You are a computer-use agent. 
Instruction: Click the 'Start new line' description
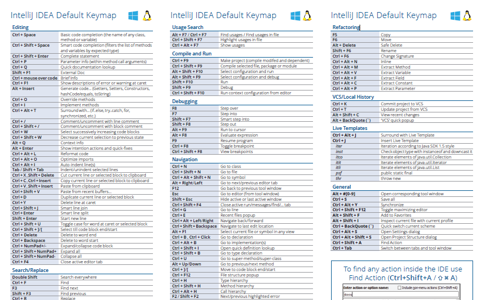tap(73, 218)
